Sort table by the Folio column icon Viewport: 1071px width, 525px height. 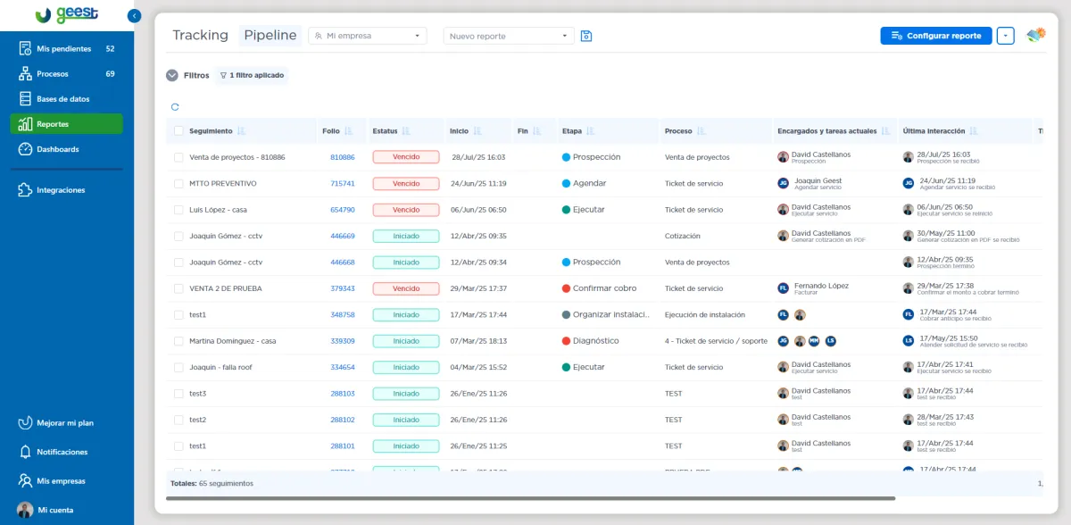(x=349, y=131)
